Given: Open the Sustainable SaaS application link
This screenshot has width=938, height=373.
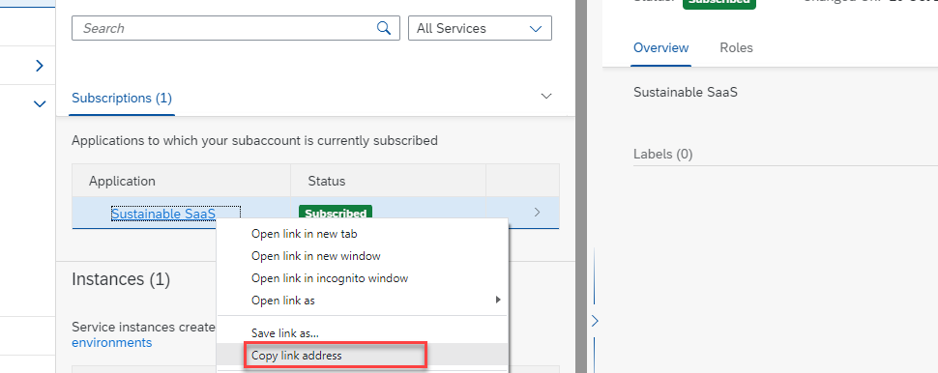Looking at the screenshot, I should 164,214.
